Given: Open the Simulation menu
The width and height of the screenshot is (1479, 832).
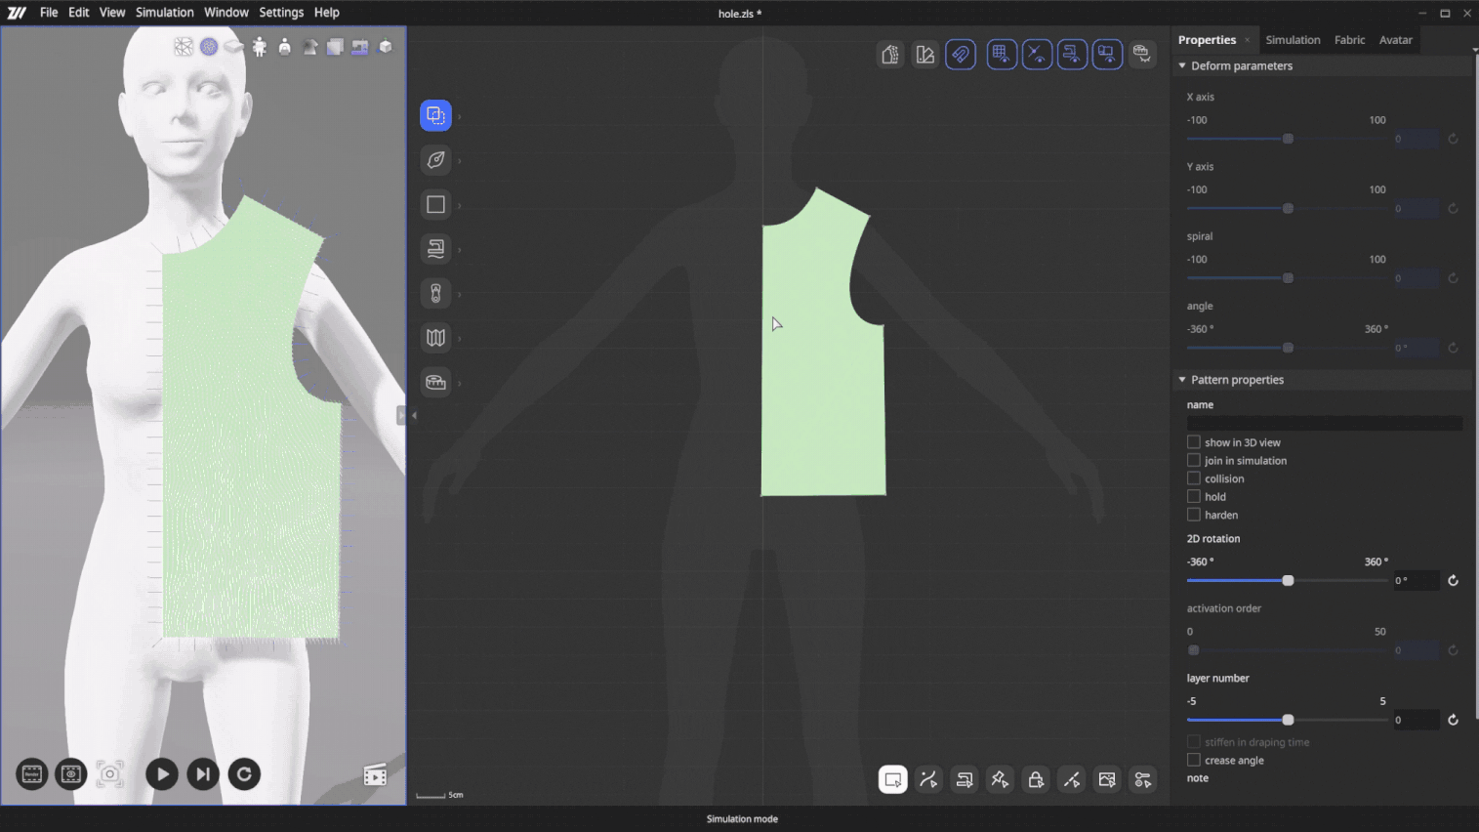Looking at the screenshot, I should (x=164, y=13).
